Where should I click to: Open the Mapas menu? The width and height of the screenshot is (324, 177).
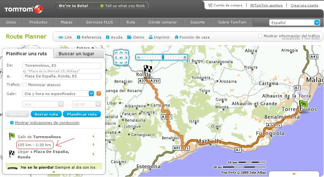click(x=67, y=22)
